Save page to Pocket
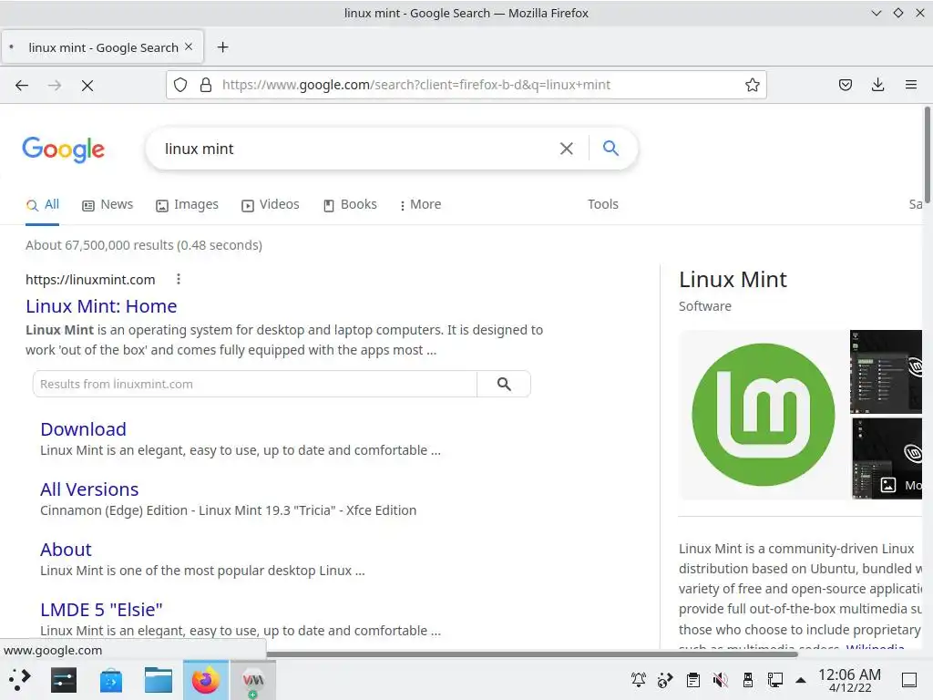 coord(845,85)
